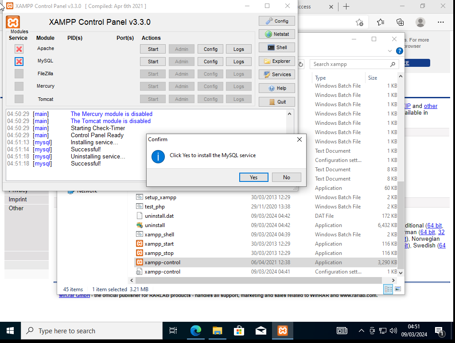Viewport: 455px width, 343px height.
Task: Confirm Yes to install MySQL service
Action: click(x=253, y=177)
